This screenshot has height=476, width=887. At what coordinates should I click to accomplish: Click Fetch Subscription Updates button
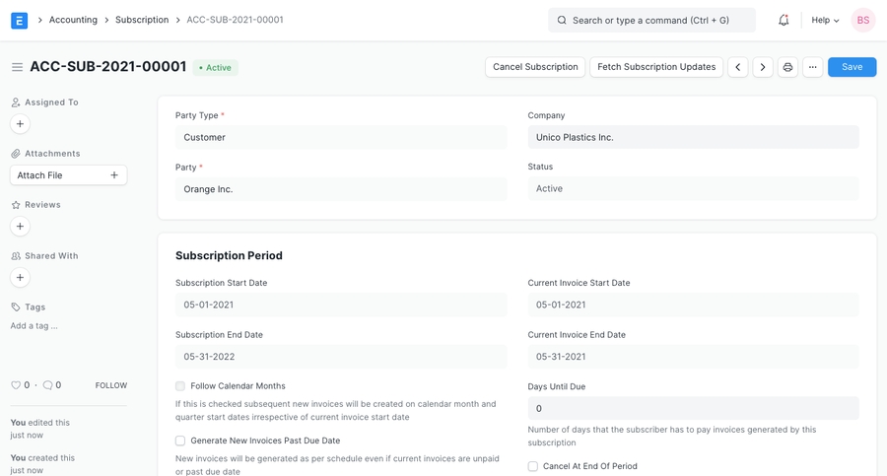coord(656,67)
